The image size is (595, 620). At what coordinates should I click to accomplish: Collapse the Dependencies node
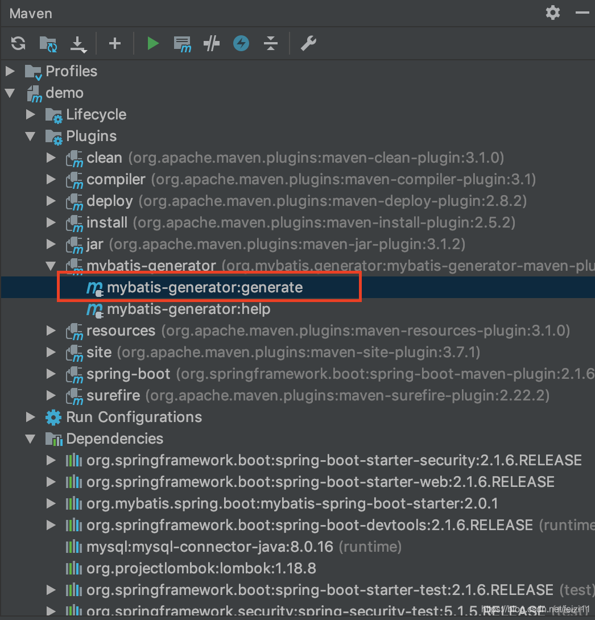click(x=31, y=439)
